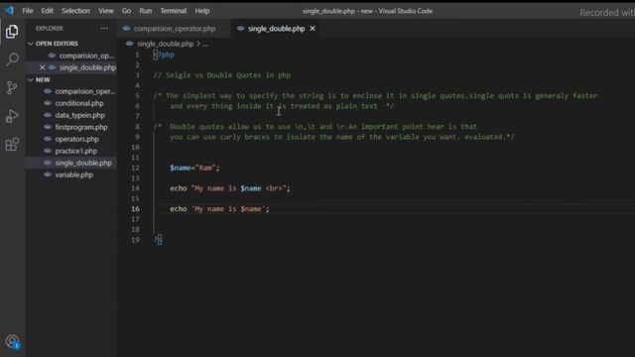Select single_double.php in NEW folder
This screenshot has height=357, width=635.
pos(83,163)
